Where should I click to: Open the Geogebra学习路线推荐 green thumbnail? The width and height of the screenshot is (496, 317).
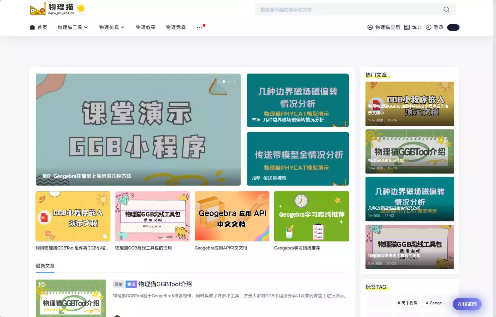pyautogui.click(x=312, y=216)
